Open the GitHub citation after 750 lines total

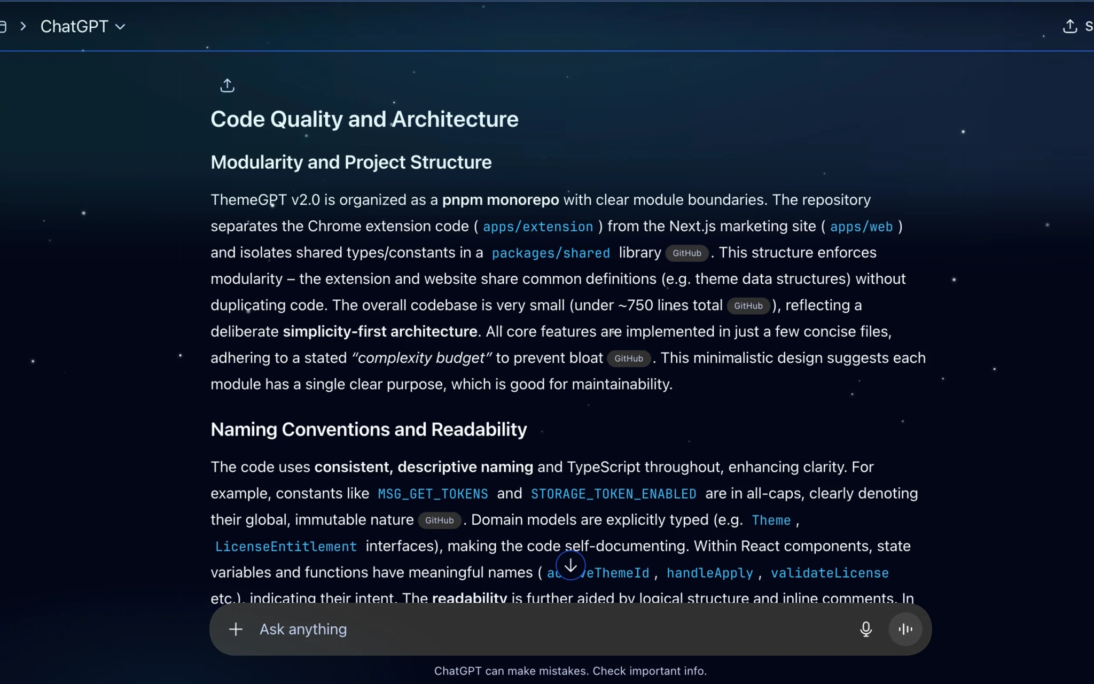(x=748, y=306)
